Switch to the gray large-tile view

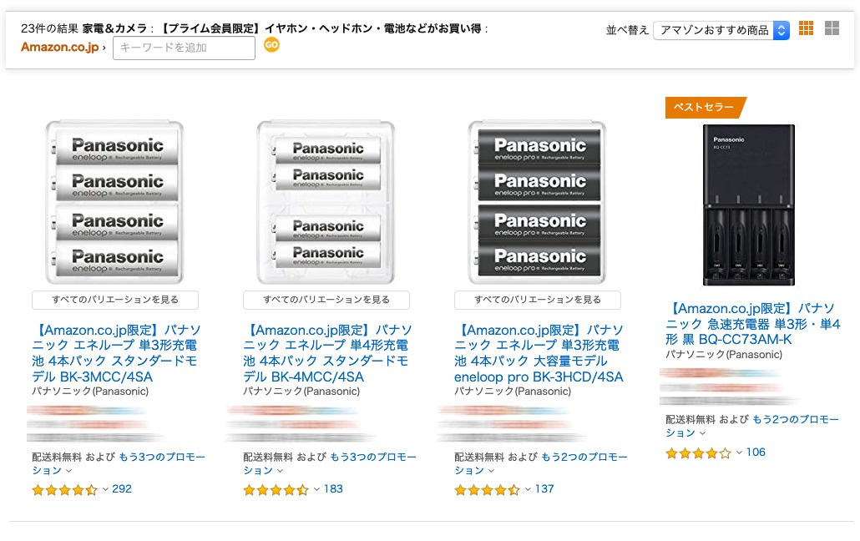coord(832,28)
